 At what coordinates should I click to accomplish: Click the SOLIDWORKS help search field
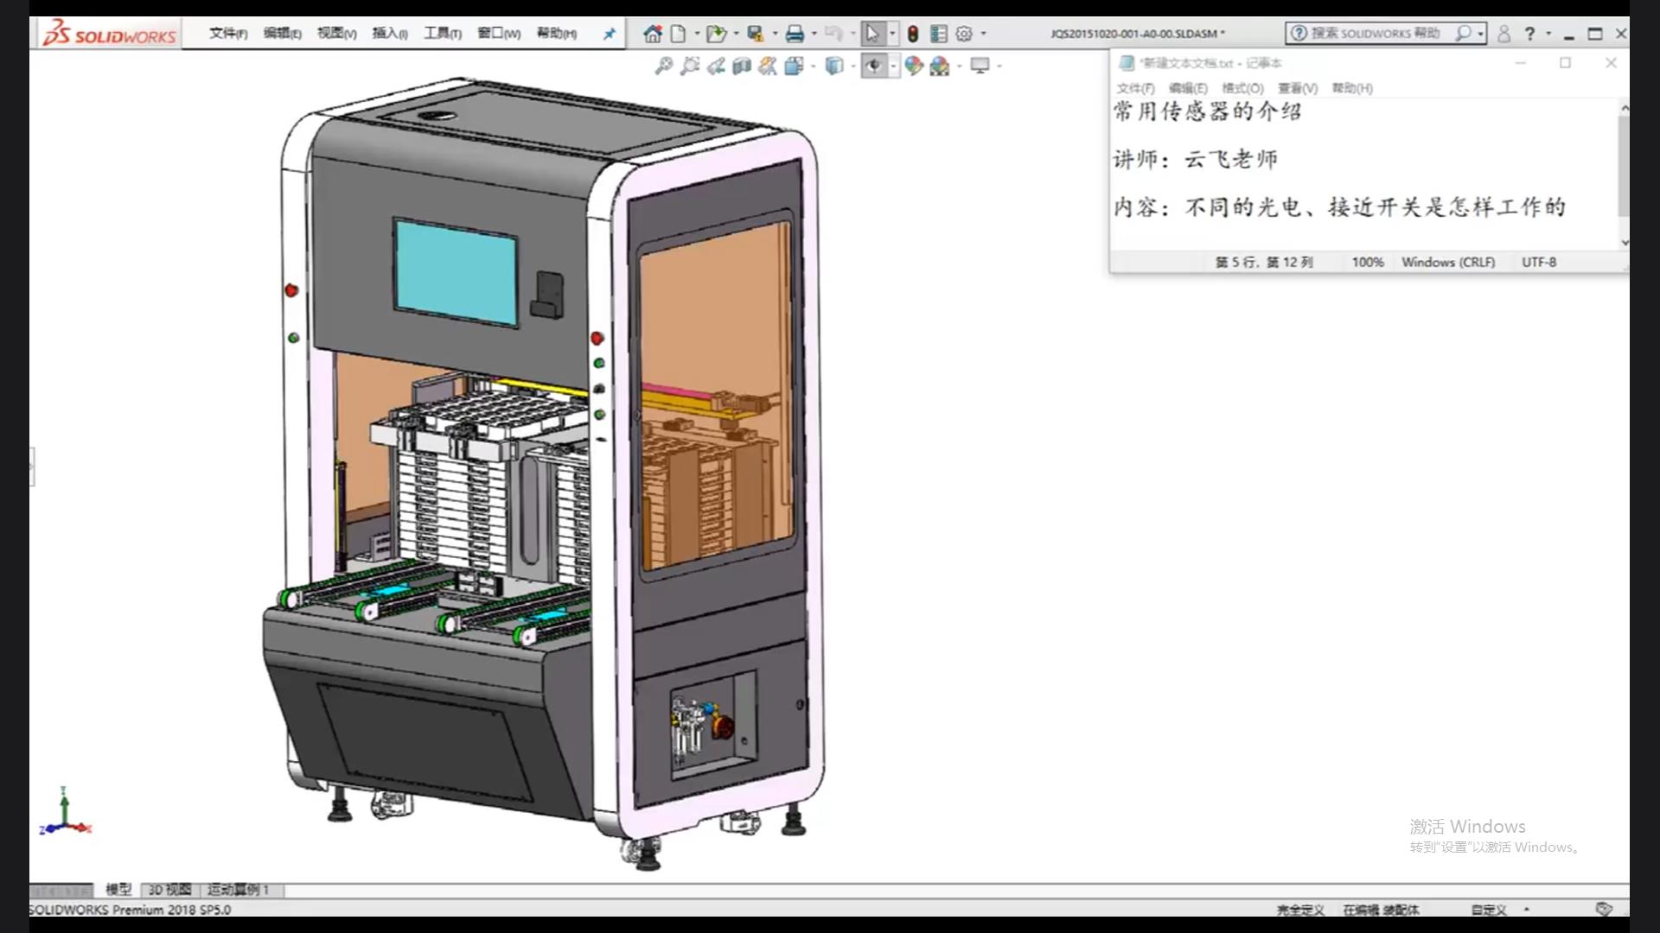tap(1375, 33)
